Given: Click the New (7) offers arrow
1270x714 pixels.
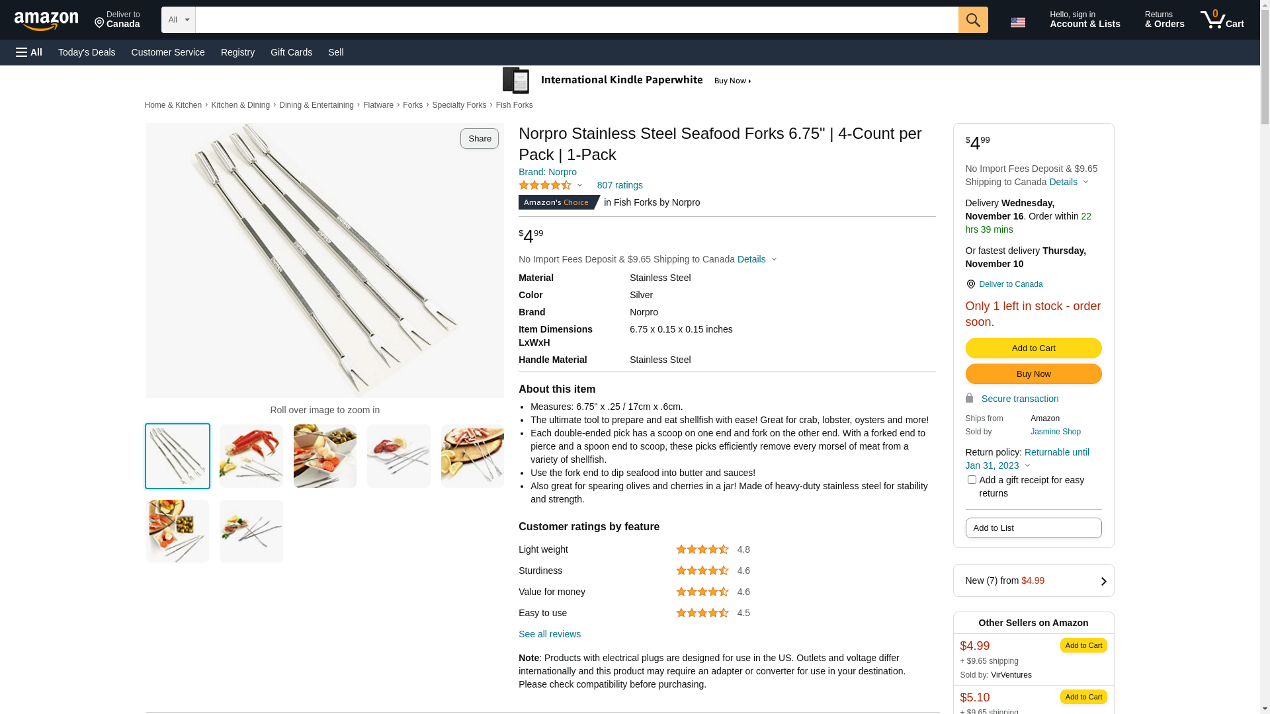Looking at the screenshot, I should pos(1103,581).
